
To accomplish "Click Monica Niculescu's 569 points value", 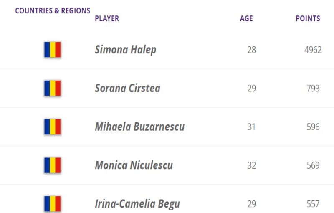I will pyautogui.click(x=313, y=165).
